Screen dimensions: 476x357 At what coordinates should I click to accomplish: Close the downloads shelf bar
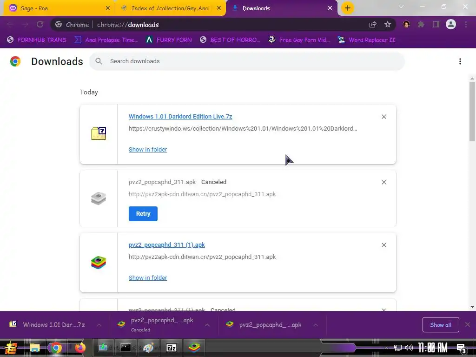click(x=468, y=325)
